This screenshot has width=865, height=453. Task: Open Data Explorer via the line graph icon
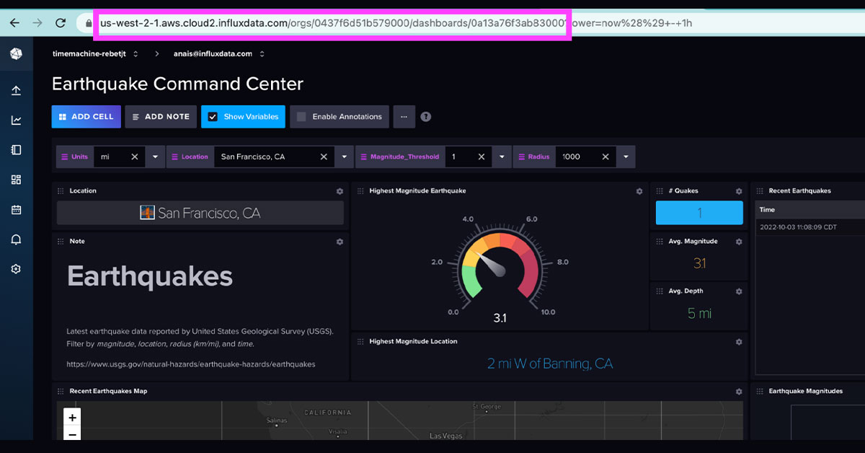pos(16,120)
